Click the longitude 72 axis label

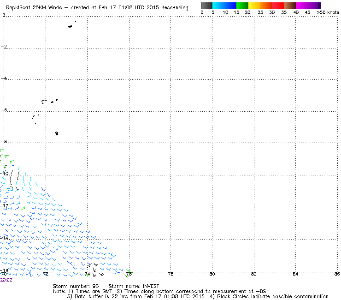tap(46, 274)
